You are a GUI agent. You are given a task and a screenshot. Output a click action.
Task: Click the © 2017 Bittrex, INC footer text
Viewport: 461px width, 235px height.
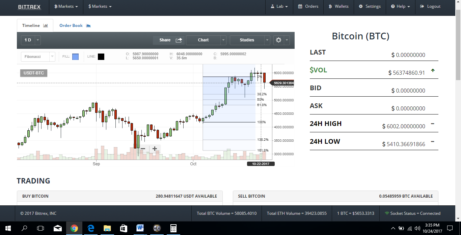pos(38,213)
